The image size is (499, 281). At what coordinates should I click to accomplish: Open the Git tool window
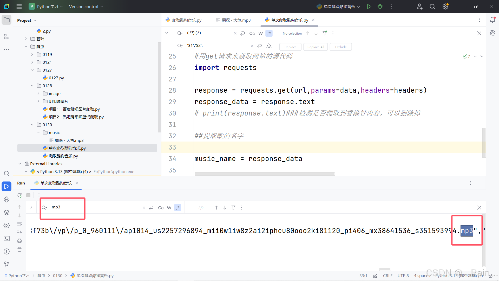(7, 264)
